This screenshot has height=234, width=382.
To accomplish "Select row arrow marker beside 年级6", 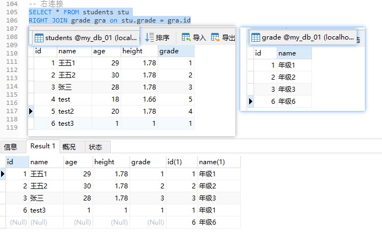I will click(x=251, y=101).
